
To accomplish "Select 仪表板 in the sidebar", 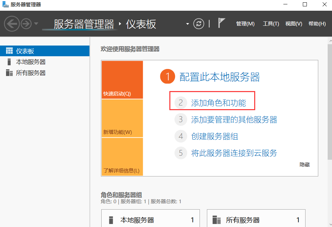I will 45,51.
